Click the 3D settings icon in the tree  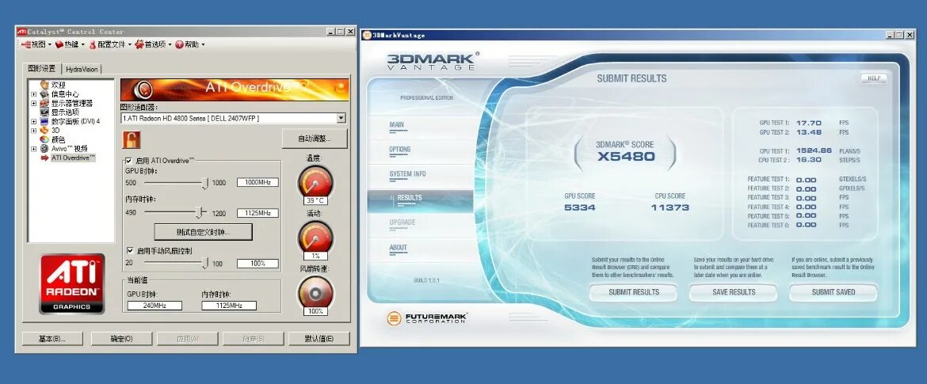[x=44, y=130]
